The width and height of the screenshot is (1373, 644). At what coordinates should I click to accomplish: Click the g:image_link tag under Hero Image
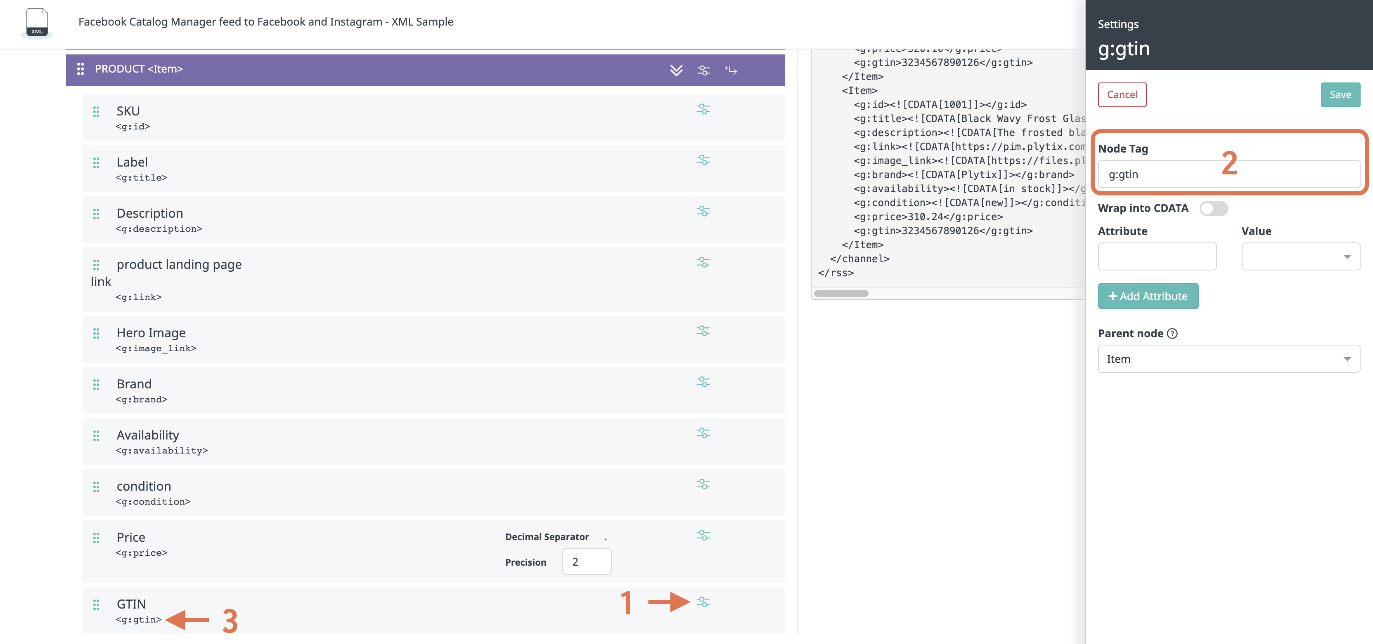tap(156, 348)
